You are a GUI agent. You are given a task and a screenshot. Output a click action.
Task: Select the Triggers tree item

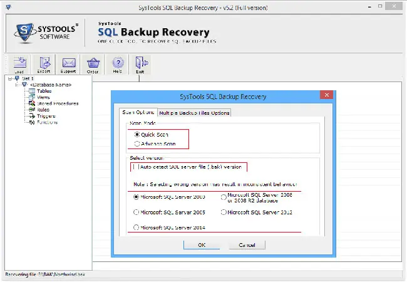pos(46,116)
